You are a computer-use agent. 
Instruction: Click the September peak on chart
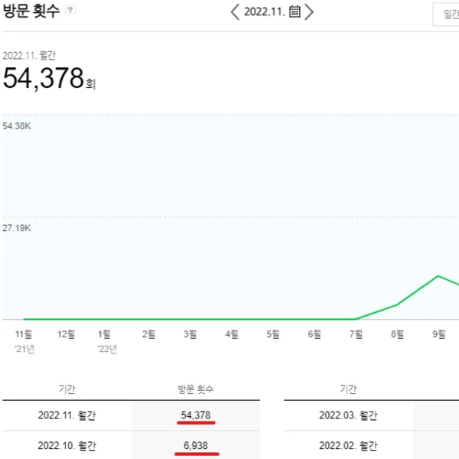point(438,275)
